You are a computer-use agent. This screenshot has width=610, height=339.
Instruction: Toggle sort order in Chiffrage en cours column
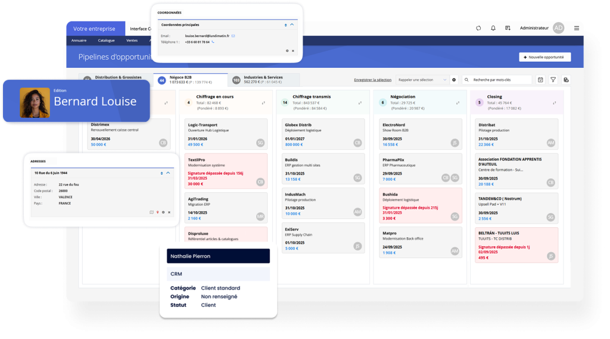tap(263, 102)
